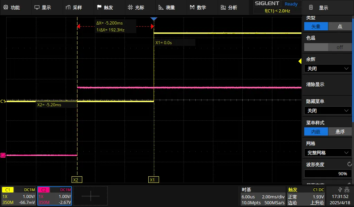Click the 波形亮度 reset icon

click(350, 164)
